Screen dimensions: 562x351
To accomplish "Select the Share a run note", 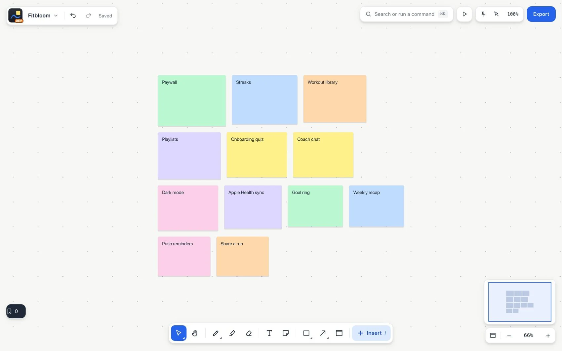I will pyautogui.click(x=243, y=257).
